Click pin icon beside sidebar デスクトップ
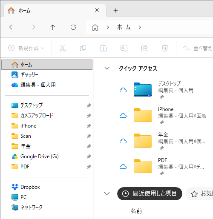 click(89, 105)
